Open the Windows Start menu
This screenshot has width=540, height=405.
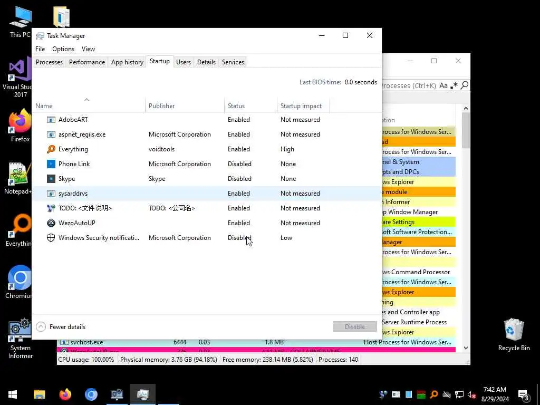[x=13, y=394]
